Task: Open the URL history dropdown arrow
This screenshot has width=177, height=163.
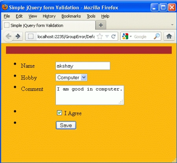Action: pyautogui.click(x=107, y=36)
